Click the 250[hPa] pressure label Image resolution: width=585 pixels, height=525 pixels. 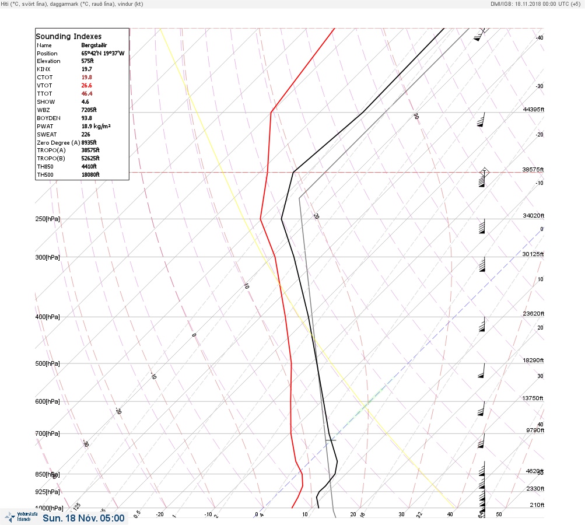coord(47,219)
